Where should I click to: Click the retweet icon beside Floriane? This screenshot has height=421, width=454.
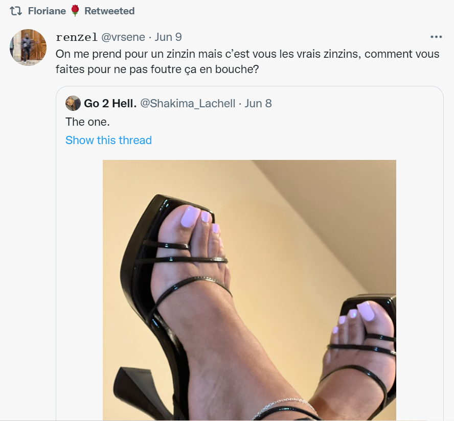[x=16, y=11]
